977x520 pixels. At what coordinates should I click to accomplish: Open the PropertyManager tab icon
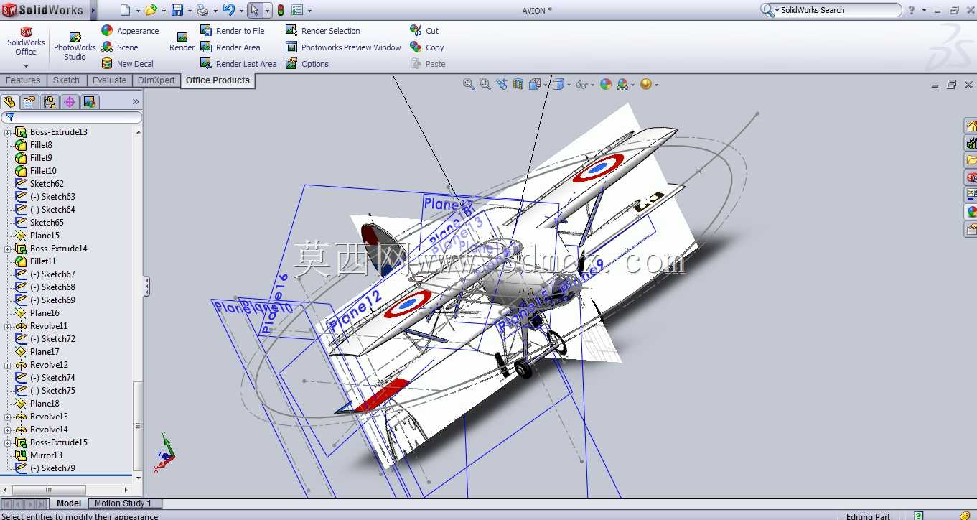pos(29,102)
